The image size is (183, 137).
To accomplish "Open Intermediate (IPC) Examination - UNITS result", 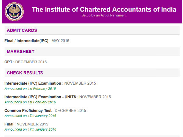I will pyautogui.click(x=41, y=97).
